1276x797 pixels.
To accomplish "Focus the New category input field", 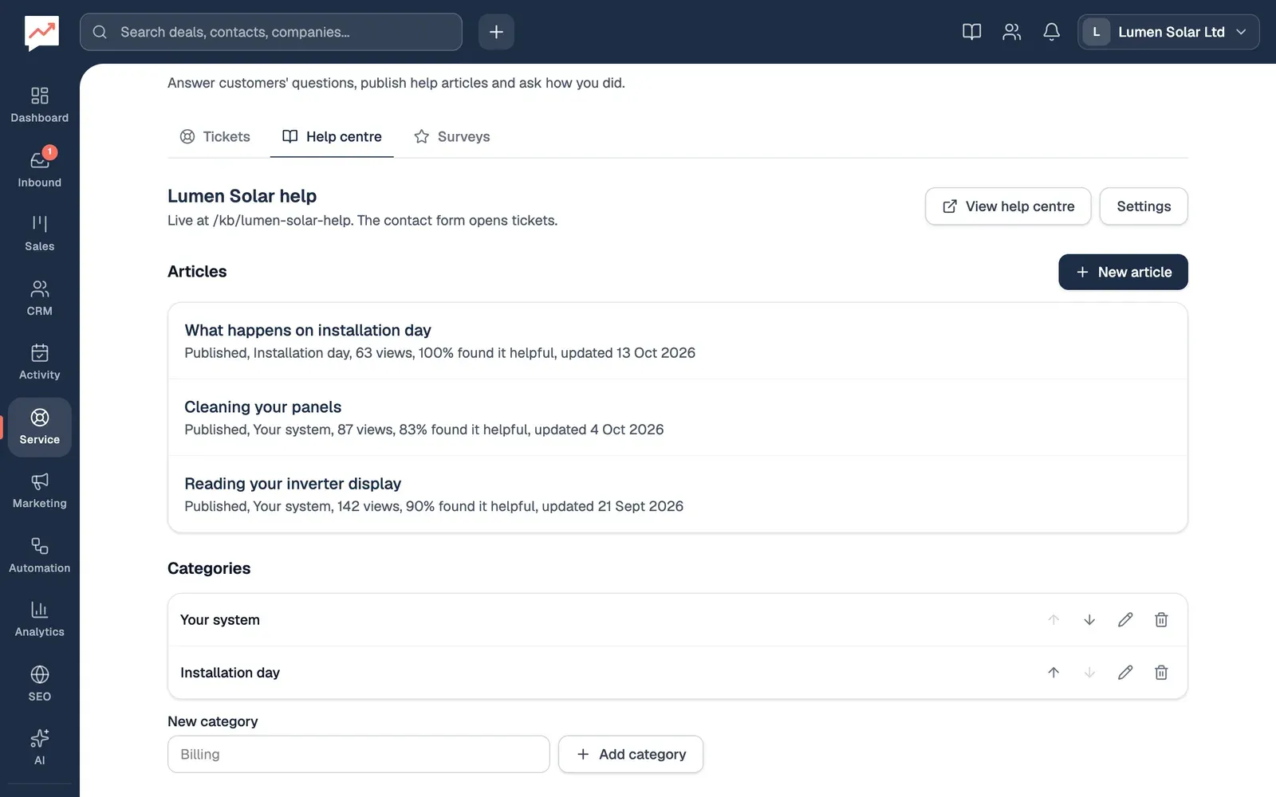I will (x=359, y=754).
